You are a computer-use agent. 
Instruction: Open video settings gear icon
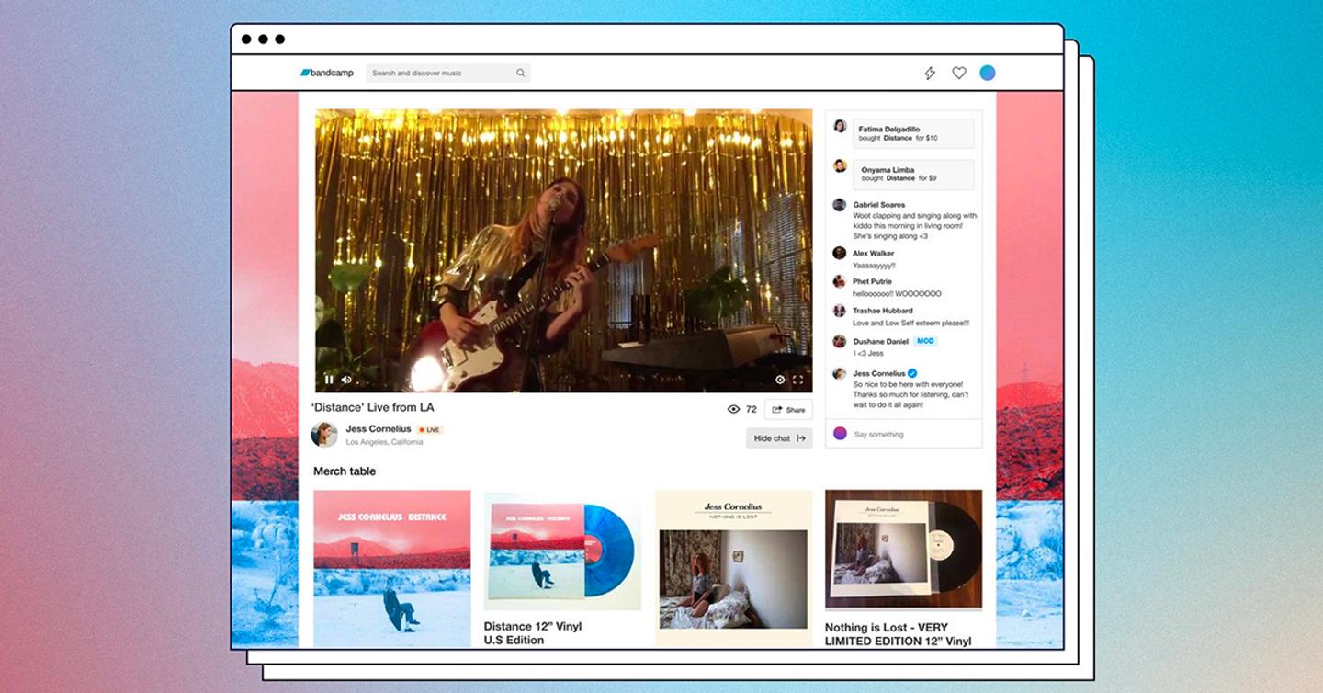780,379
